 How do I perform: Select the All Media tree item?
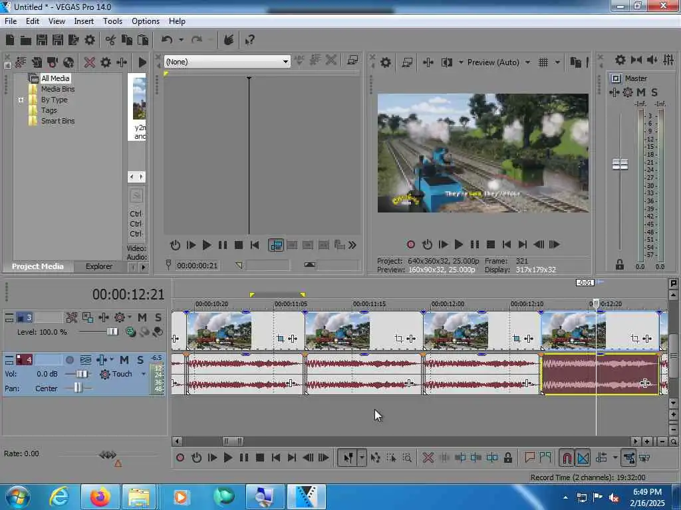pyautogui.click(x=55, y=78)
